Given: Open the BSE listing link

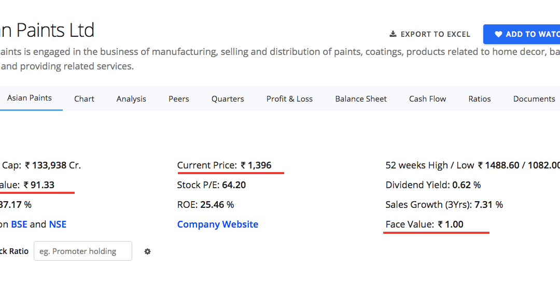Looking at the screenshot, I should point(19,224).
